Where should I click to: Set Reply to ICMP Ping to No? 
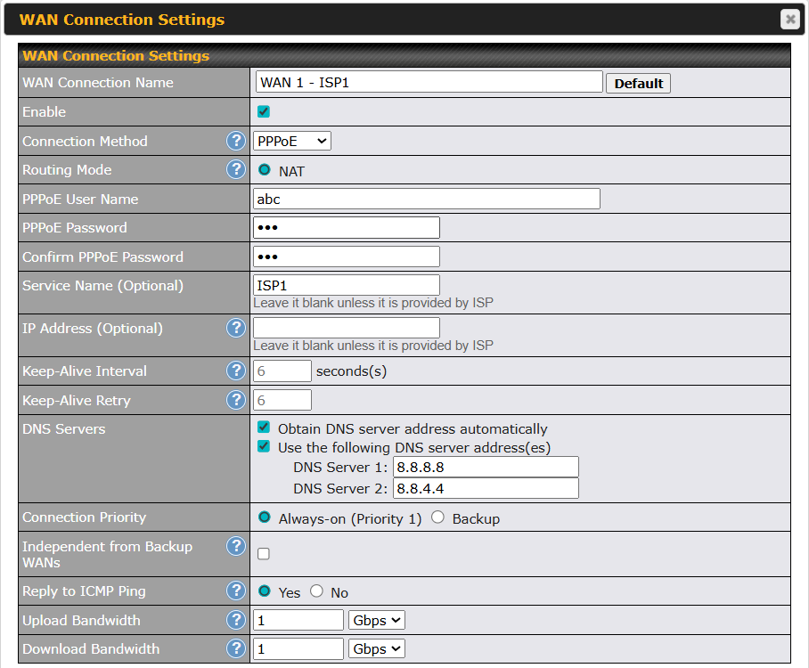coord(316,591)
